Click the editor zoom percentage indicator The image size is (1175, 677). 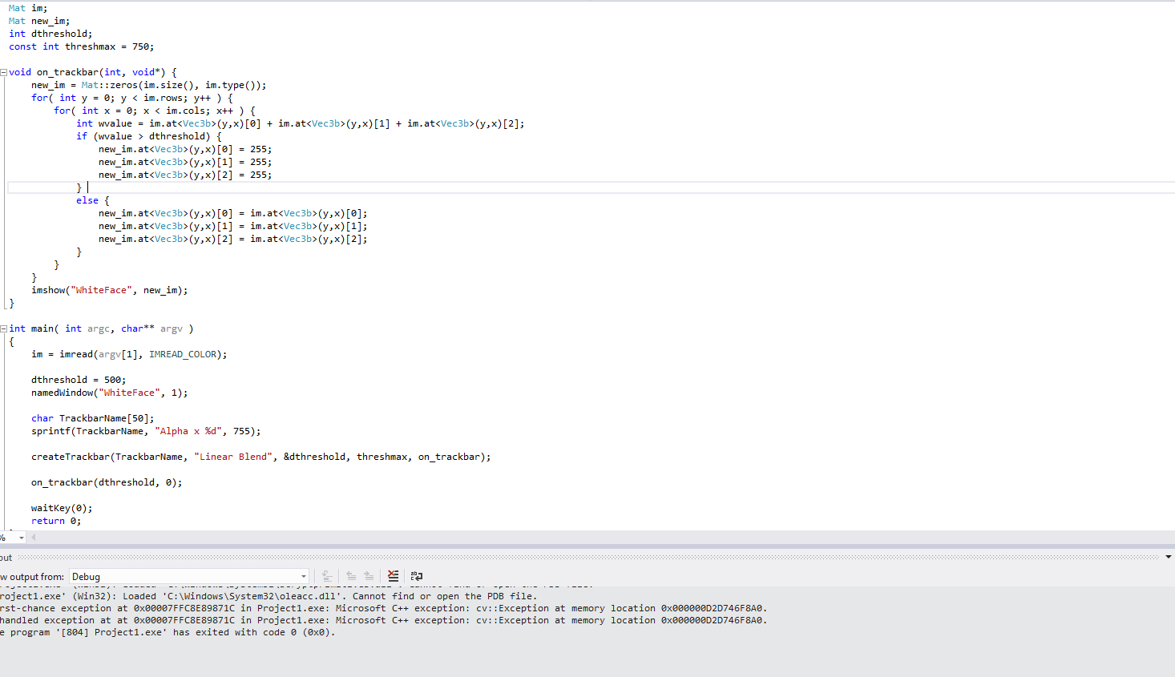[x=6, y=538]
